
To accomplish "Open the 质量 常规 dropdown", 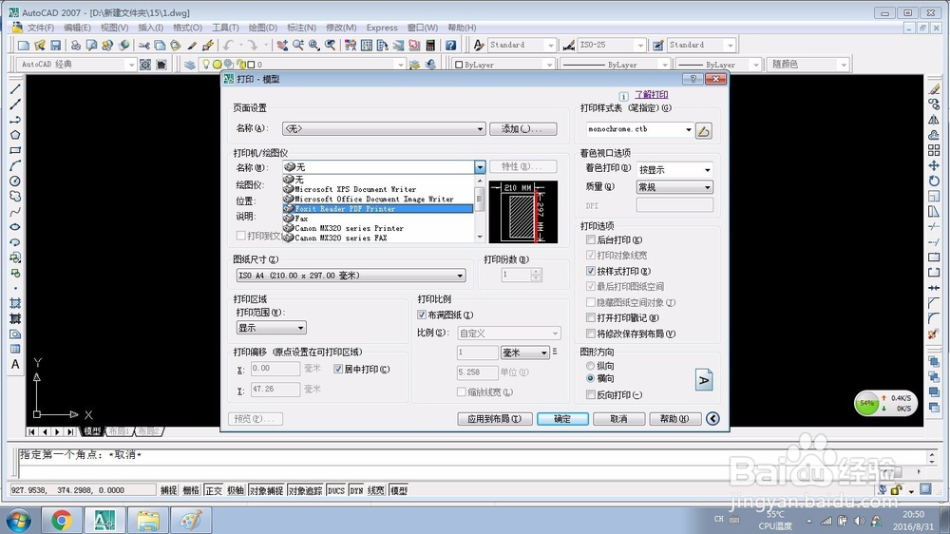I will (x=674, y=187).
